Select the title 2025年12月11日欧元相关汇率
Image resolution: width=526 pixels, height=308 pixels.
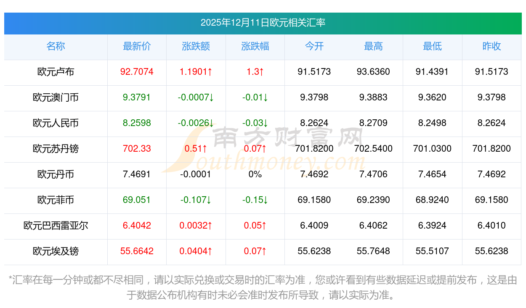263,23
